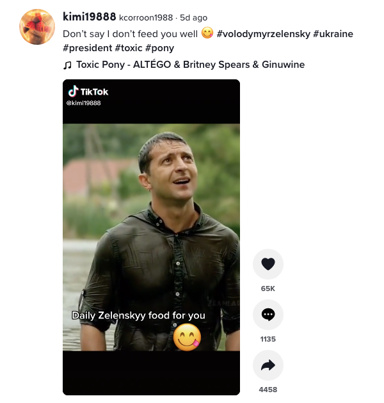Screen dimensions: 384x403
Task: Visit the #toxic hashtag page
Action: pyautogui.click(x=129, y=47)
